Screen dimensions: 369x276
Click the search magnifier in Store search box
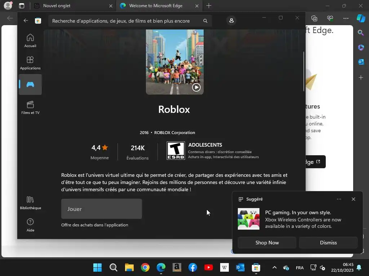pos(205,21)
